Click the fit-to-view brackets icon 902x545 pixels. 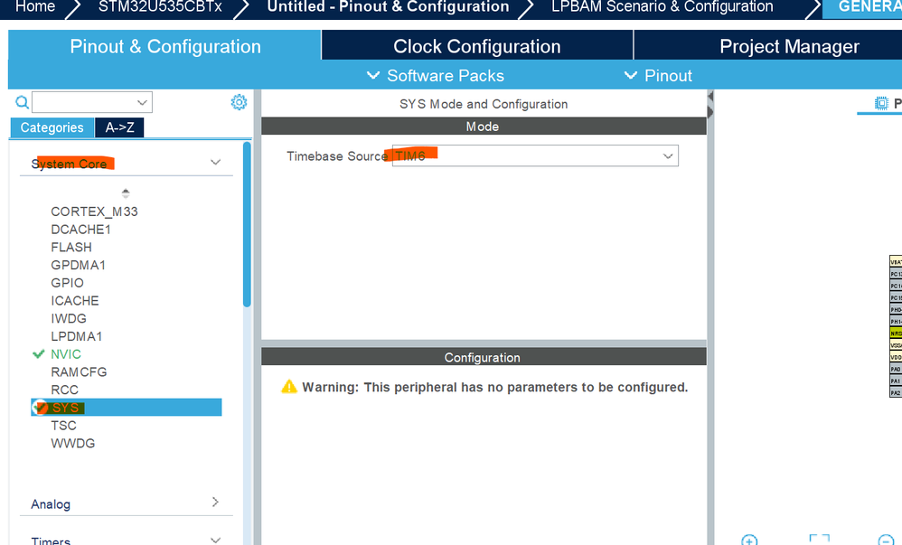[x=819, y=540]
